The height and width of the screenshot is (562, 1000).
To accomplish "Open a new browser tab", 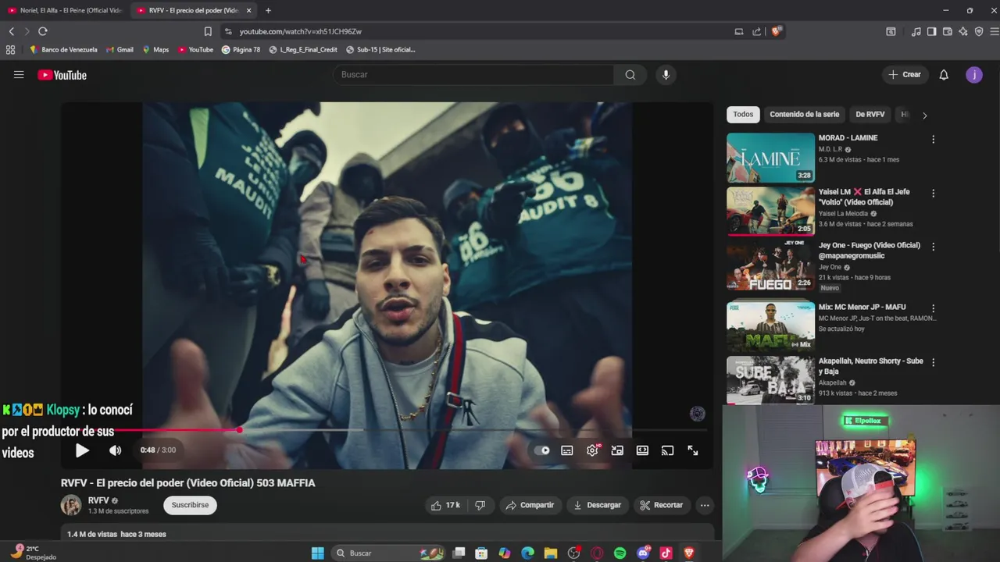I will point(268,10).
